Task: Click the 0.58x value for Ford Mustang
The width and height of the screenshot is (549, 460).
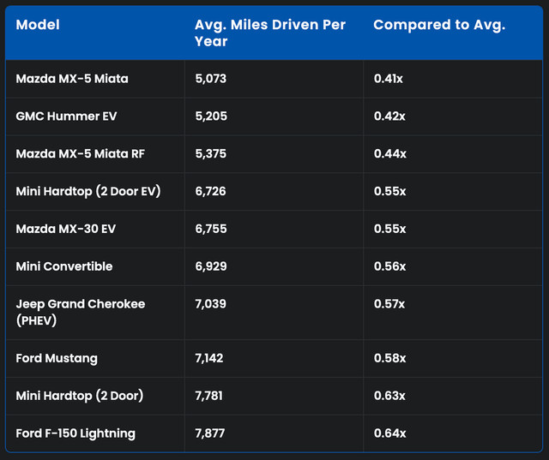Action: tap(389, 358)
